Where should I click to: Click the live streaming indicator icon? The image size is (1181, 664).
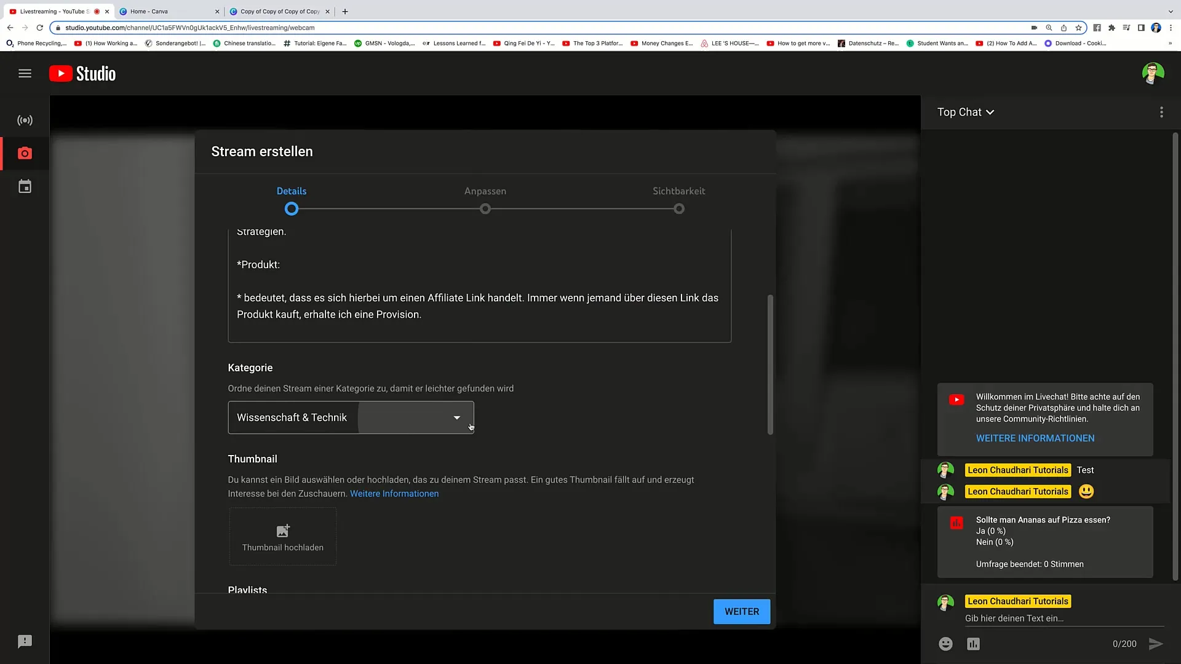(25, 120)
